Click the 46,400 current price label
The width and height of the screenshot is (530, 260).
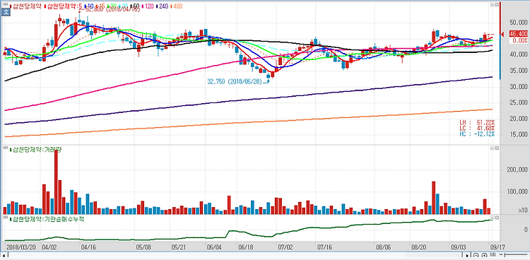coord(518,34)
